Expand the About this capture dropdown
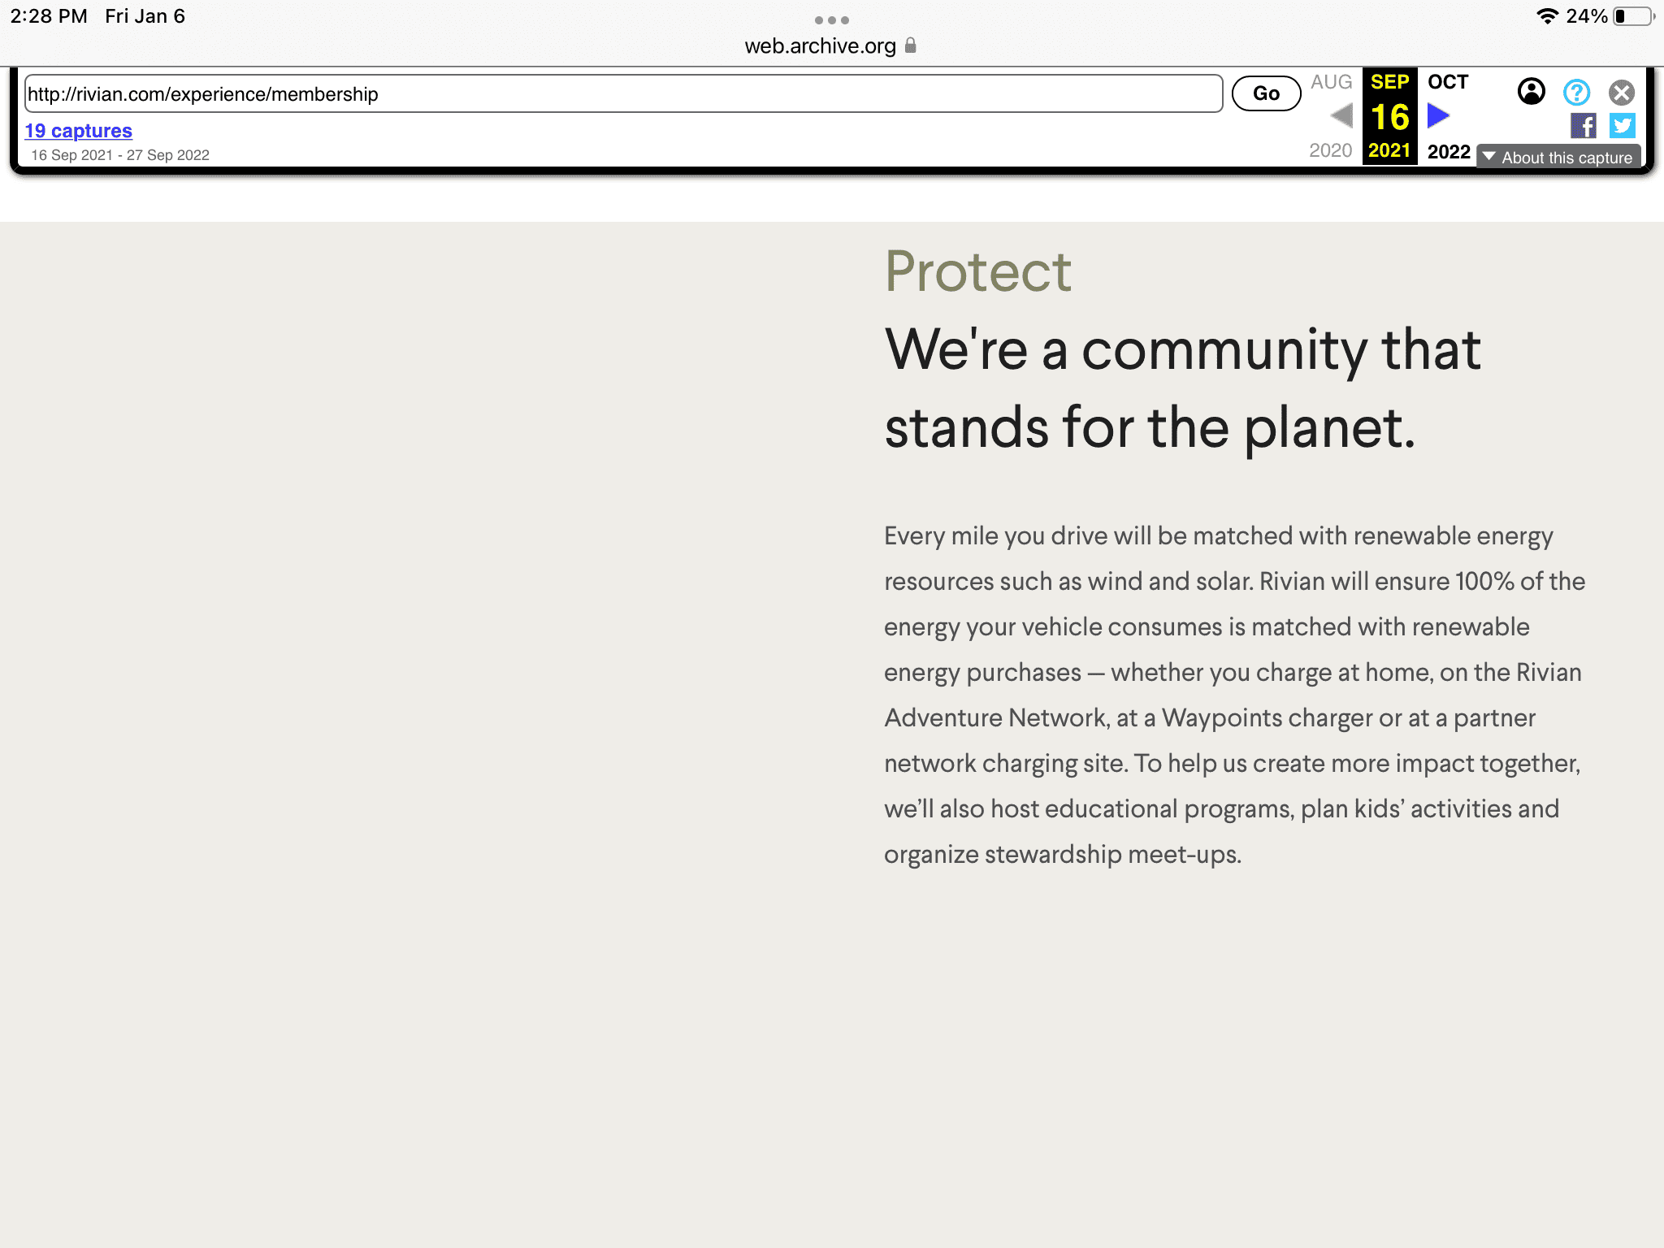Screen dimensions: 1664x1248 pos(1558,157)
